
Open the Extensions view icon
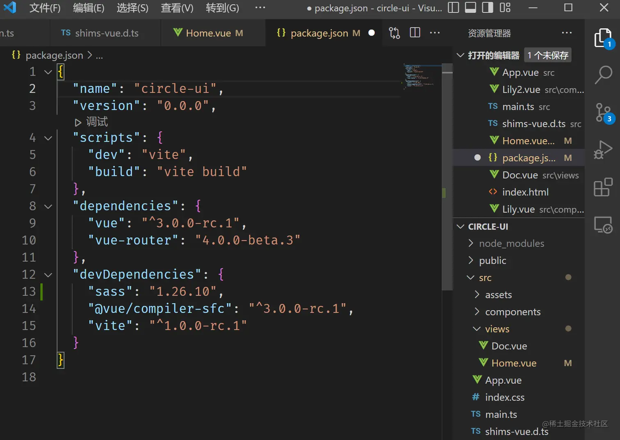point(603,187)
